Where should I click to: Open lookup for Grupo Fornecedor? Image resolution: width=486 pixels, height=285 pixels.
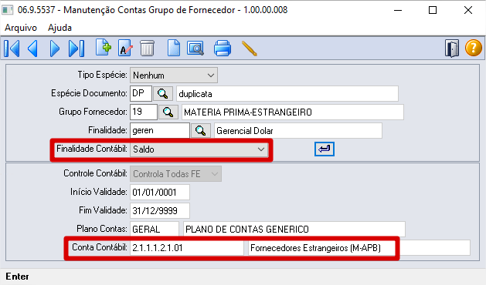(168, 112)
